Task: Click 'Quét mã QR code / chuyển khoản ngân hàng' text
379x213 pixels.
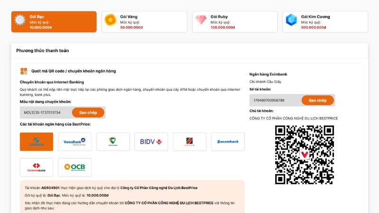Action: [x=73, y=71]
